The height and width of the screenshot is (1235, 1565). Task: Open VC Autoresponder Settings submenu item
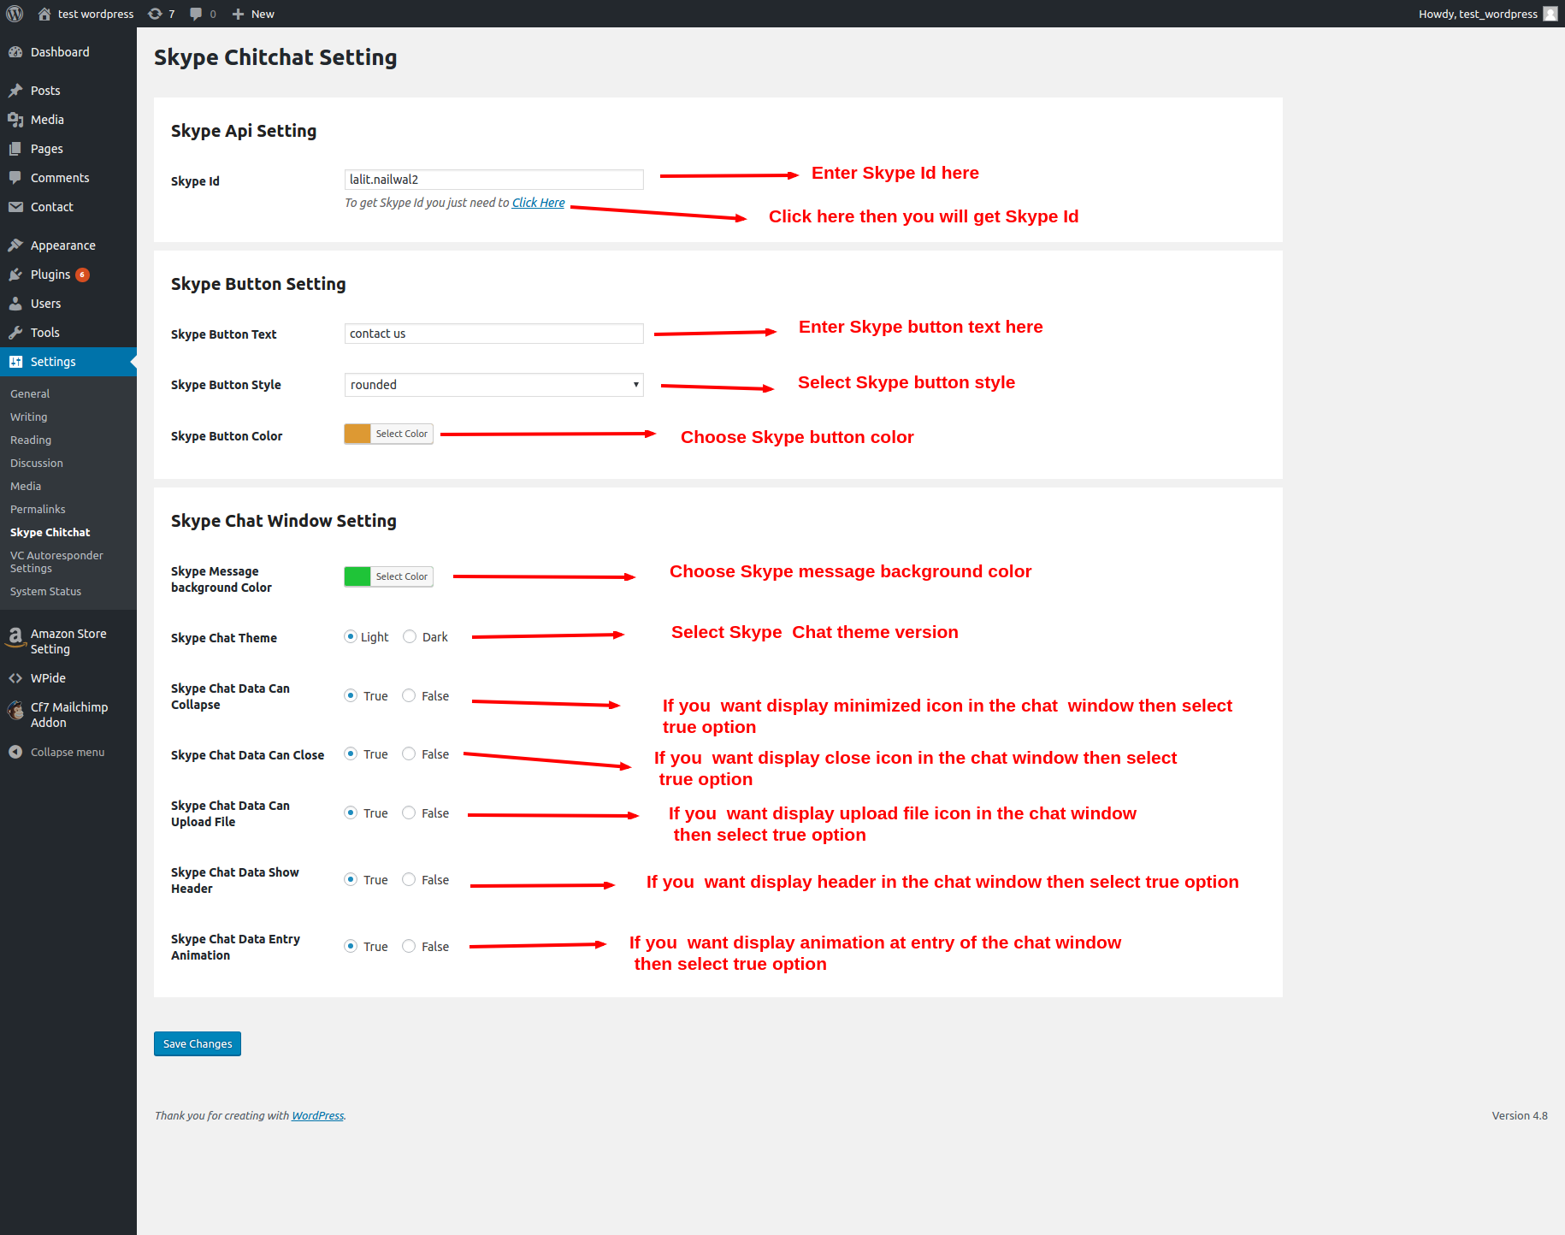(56, 562)
